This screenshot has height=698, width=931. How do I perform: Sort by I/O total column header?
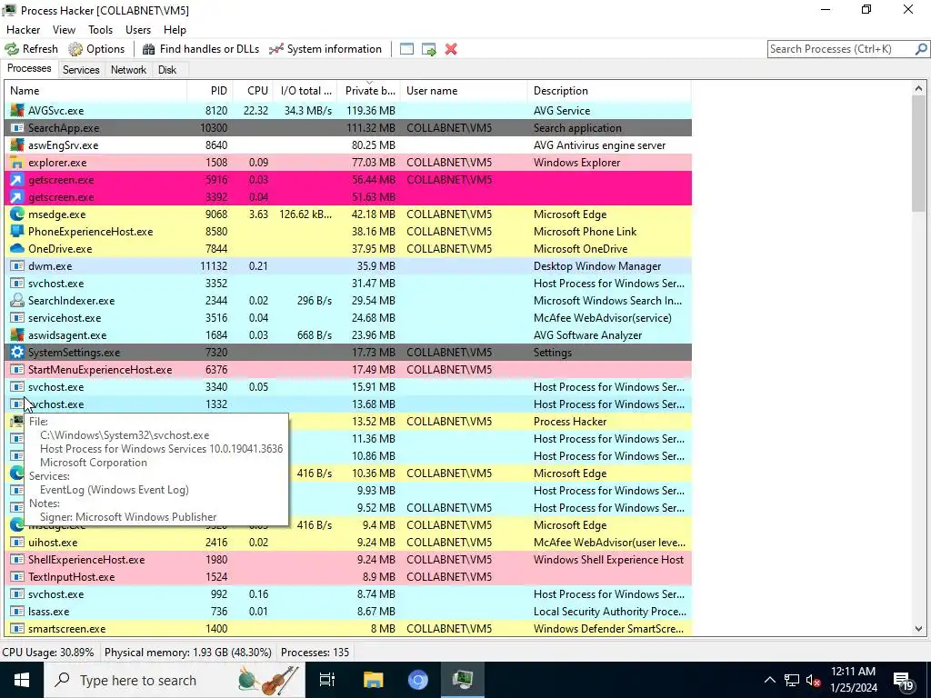pos(305,91)
